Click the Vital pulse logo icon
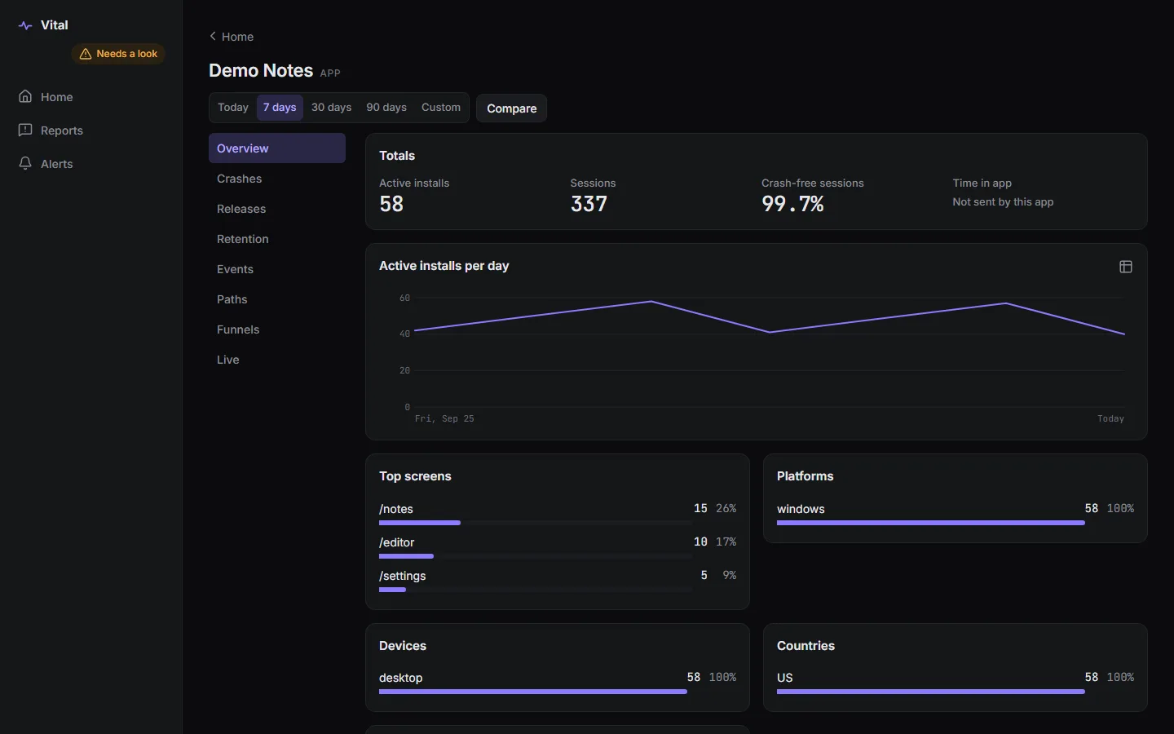 25,25
